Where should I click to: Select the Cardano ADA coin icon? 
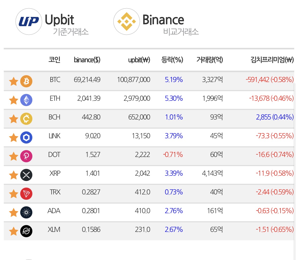pos(26,212)
